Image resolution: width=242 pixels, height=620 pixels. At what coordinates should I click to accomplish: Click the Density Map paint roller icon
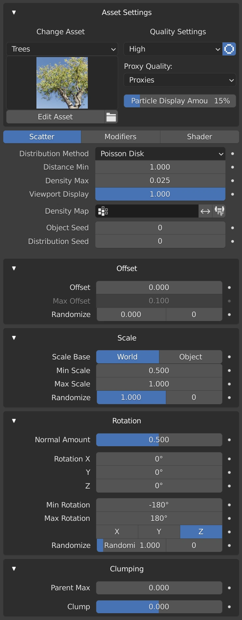tap(219, 211)
